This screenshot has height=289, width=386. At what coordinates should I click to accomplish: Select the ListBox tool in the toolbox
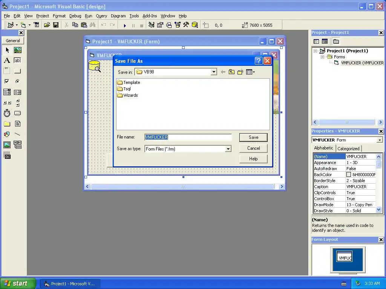point(17,92)
